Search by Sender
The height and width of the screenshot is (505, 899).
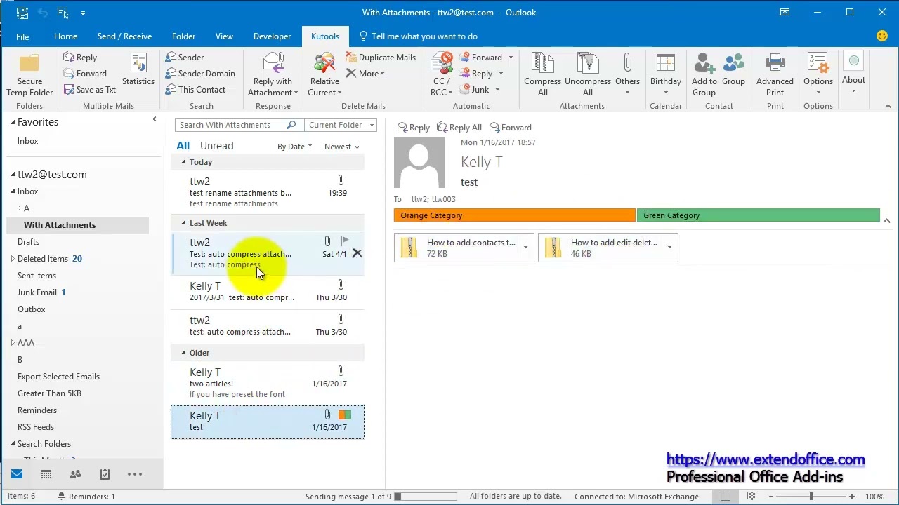[x=185, y=58]
